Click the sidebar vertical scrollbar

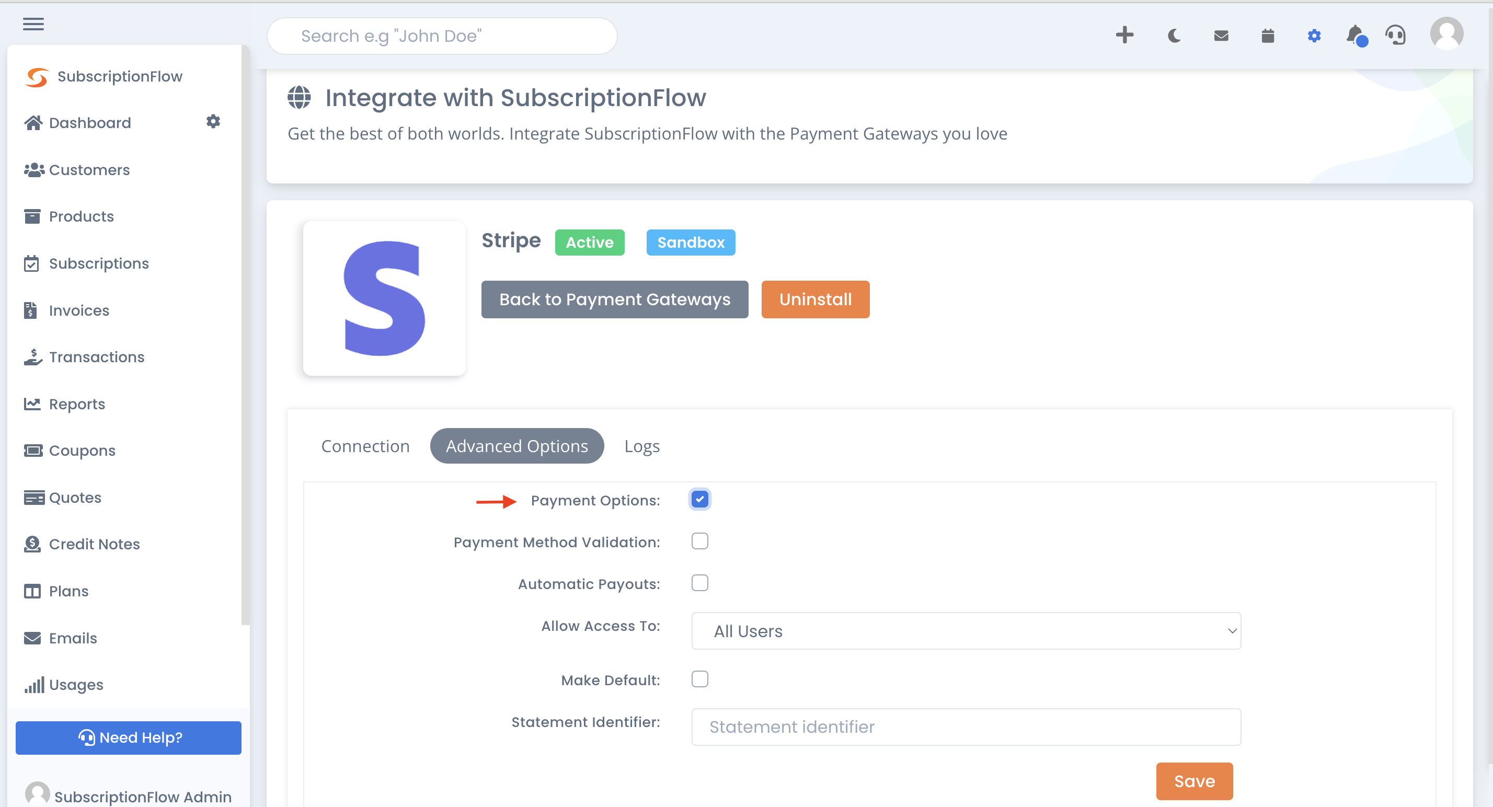(x=246, y=336)
